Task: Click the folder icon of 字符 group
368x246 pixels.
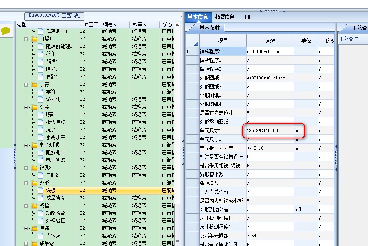Action: tap(34, 85)
